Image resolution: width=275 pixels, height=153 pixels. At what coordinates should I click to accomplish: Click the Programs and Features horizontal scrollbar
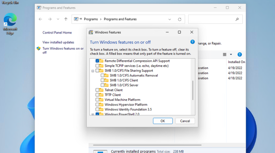[x=147, y=145]
